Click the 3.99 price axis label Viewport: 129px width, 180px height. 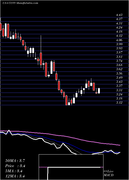point(119,44)
